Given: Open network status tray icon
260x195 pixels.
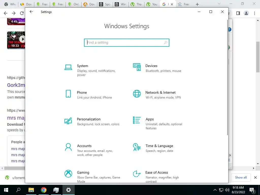Looking at the screenshot, I should (x=221, y=190).
